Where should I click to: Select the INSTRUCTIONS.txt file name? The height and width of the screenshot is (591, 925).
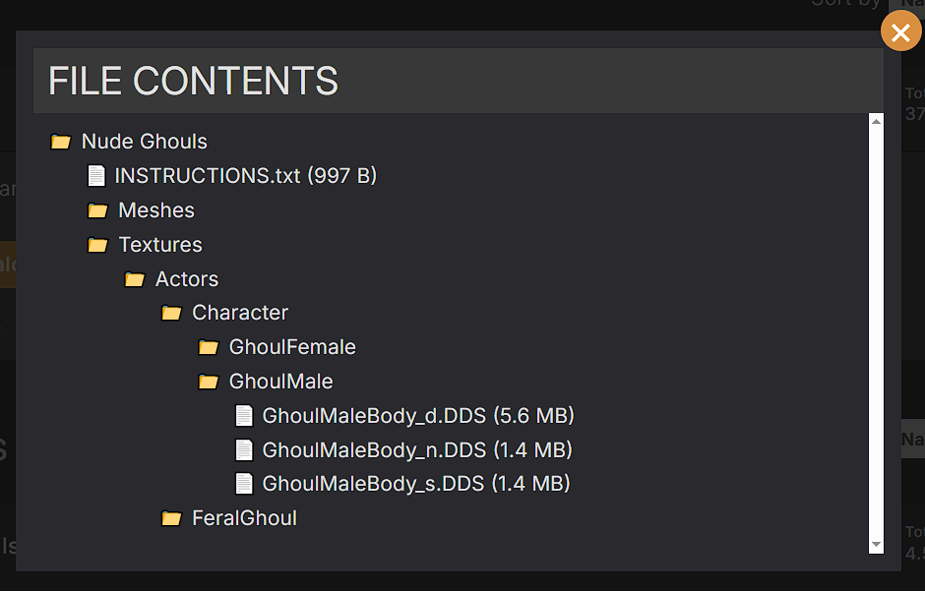tap(208, 176)
